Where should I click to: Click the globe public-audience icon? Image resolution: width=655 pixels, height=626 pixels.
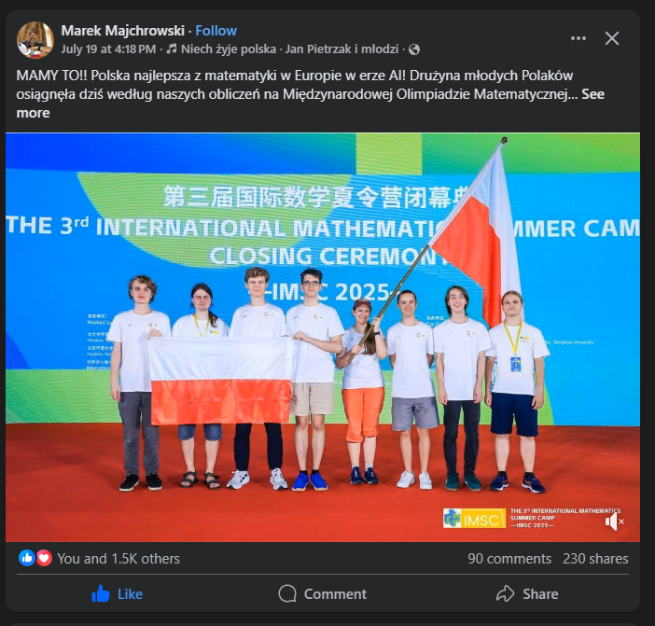click(414, 49)
